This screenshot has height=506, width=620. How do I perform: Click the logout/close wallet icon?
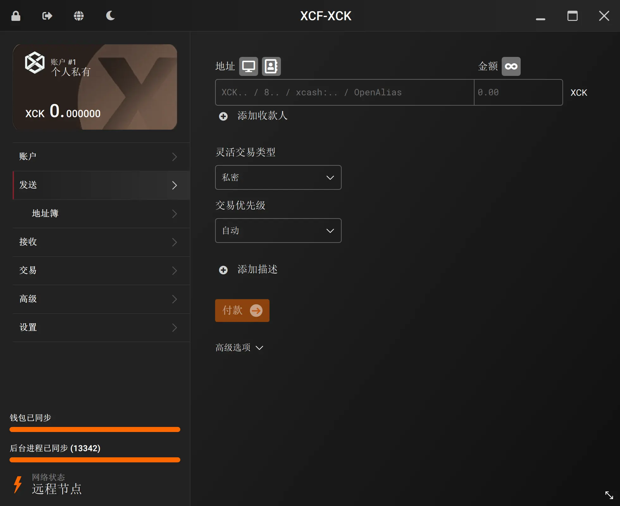[x=47, y=16]
